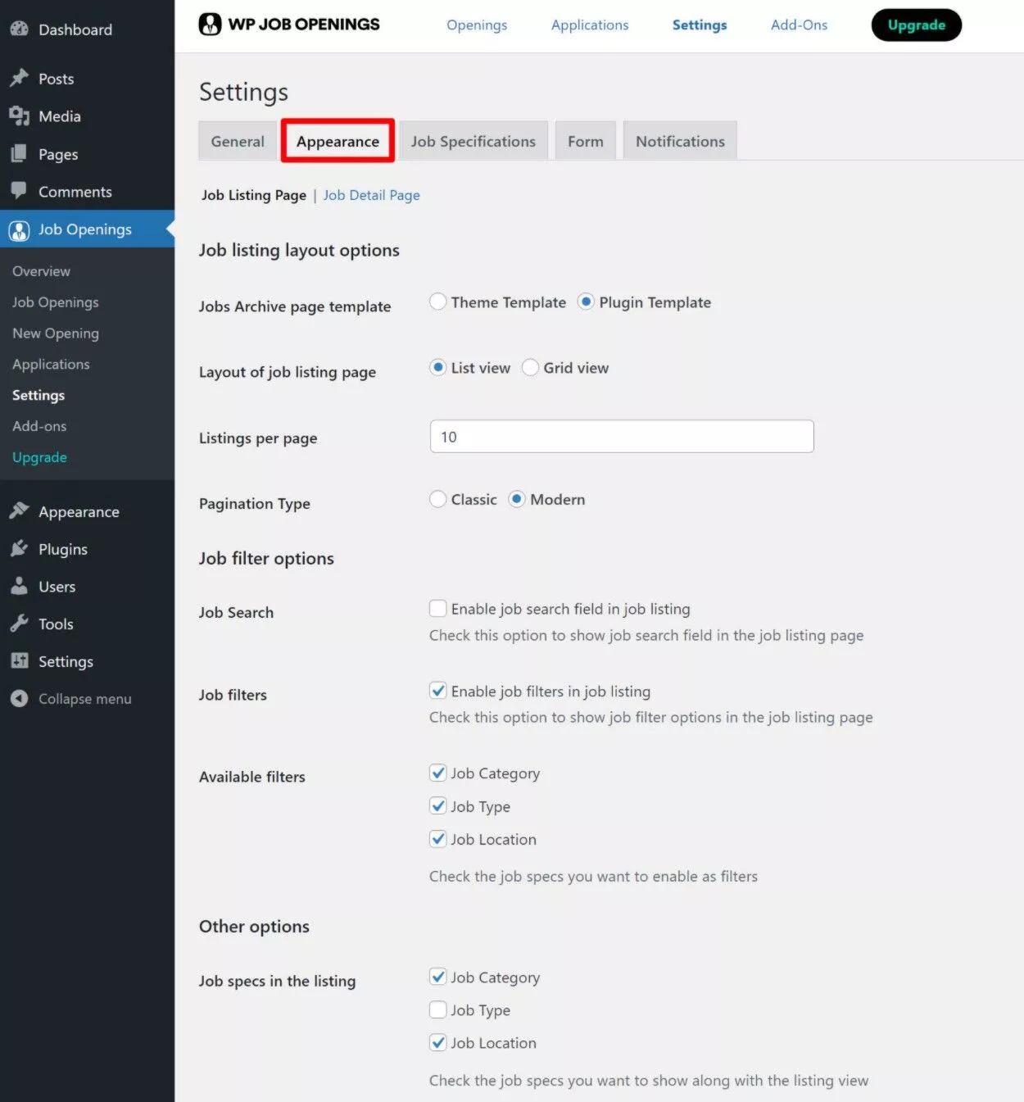This screenshot has width=1024, height=1102.
Task: Click the Appearance paintbrush icon in sidebar
Action: coord(20,510)
